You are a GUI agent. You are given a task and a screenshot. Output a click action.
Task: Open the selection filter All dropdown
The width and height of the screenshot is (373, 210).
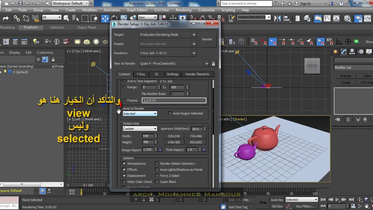(52, 17)
